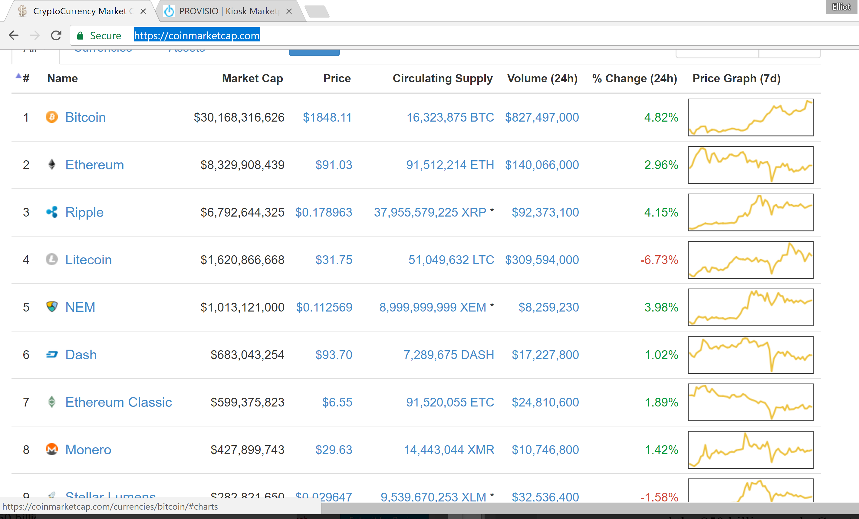Screen dimensions: 859x519
Task: Click Bitcoin volume $827,497,000
Action: tap(542, 117)
